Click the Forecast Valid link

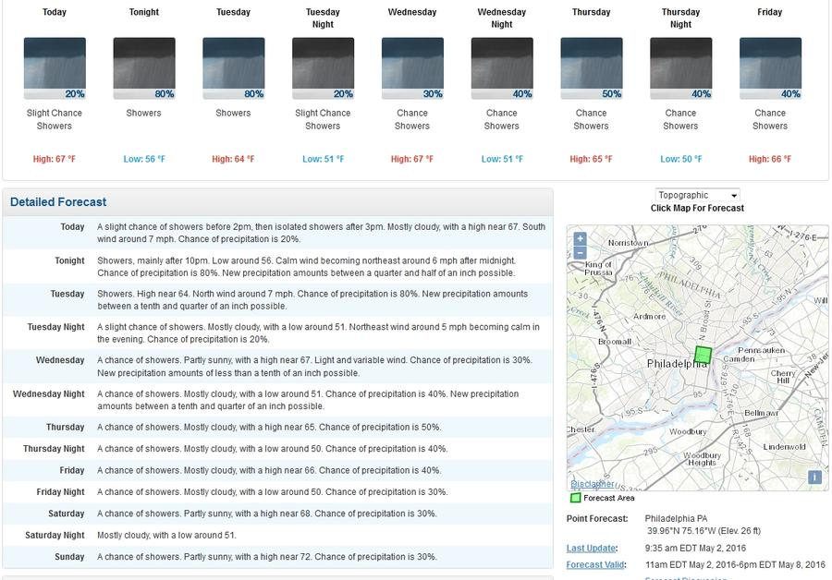[x=596, y=564]
